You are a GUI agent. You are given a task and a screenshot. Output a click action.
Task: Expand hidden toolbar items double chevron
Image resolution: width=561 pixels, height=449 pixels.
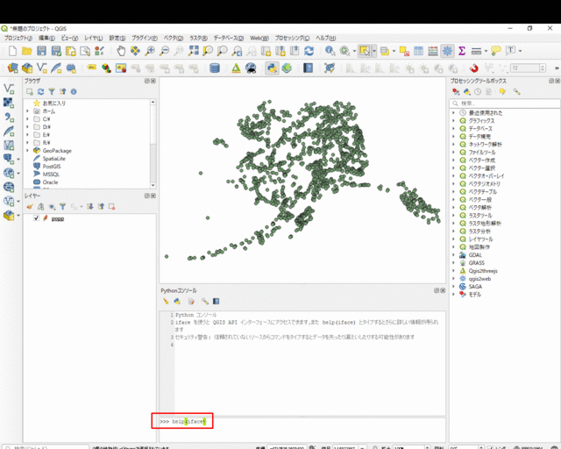pos(557,68)
